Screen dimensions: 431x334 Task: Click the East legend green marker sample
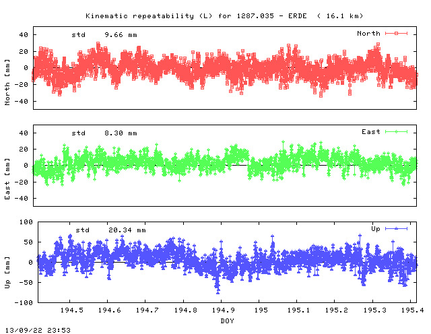tap(396, 132)
